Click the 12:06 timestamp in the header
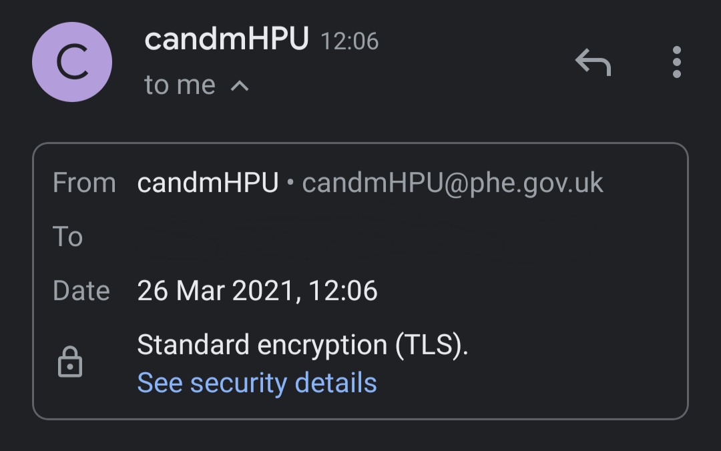Image resolution: width=721 pixels, height=451 pixels. click(350, 42)
